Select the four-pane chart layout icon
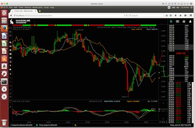Viewport: 195px width, 128px height. tap(10, 36)
